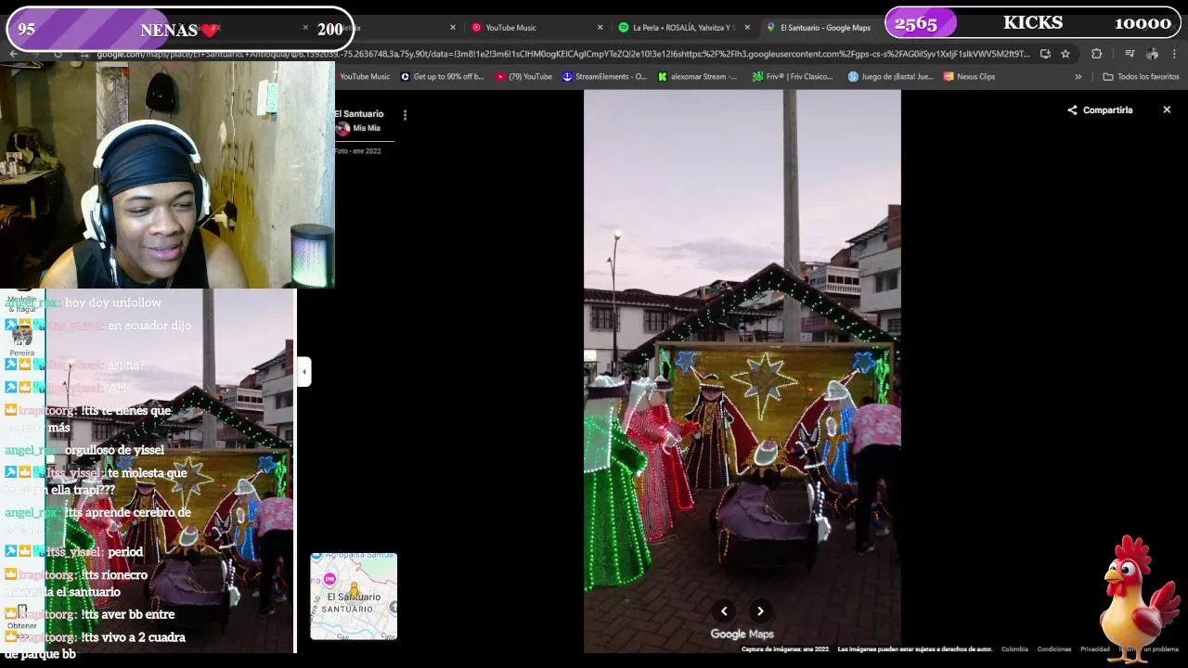Open the Juego de Basta bookmark
Viewport: 1188px width, 668px height.
891,76
